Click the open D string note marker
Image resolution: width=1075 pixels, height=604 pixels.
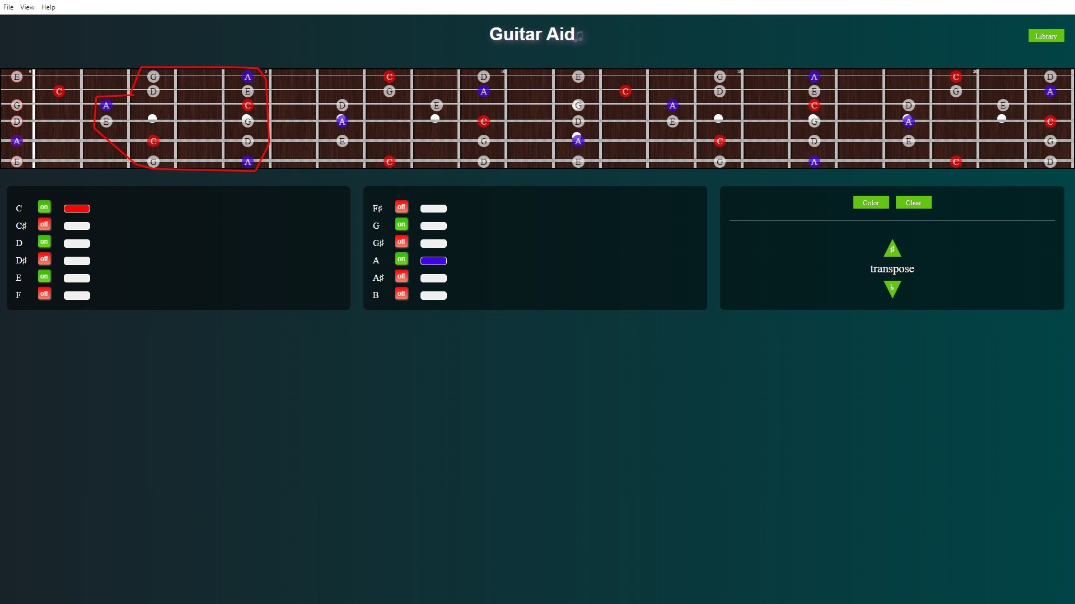click(17, 121)
